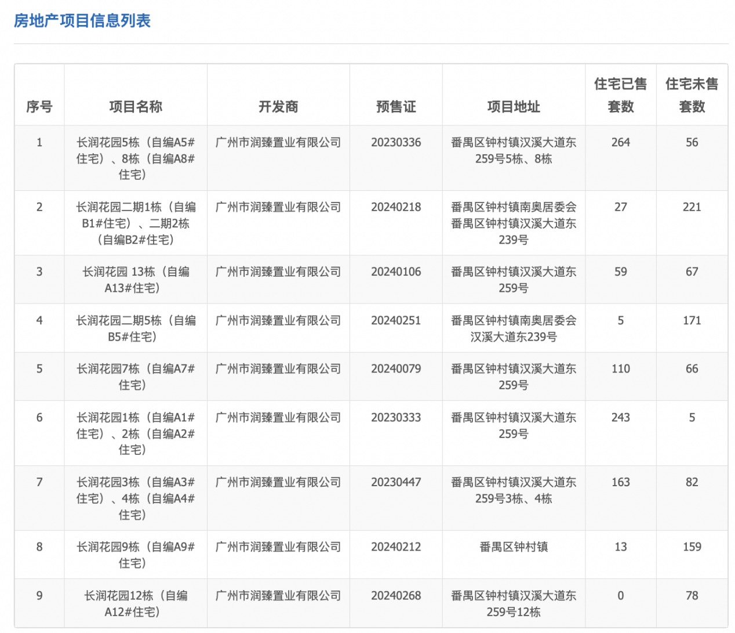The height and width of the screenshot is (633, 735).
Task: Click the 项目名称 column header
Action: (136, 107)
